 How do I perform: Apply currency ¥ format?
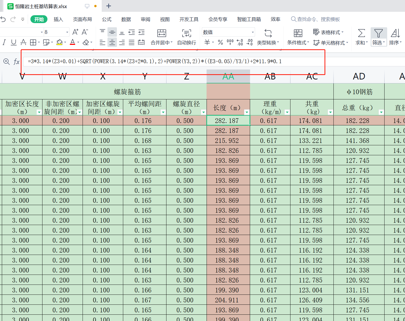click(x=207, y=42)
